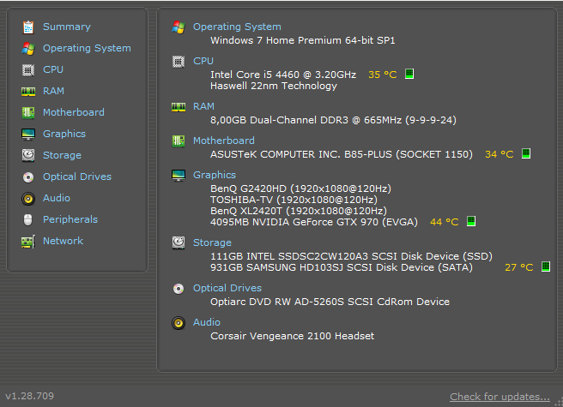Image resolution: width=563 pixels, height=407 pixels.
Task: Click green temperature indicator next to GPU 44 °C
Action: [x=471, y=221]
